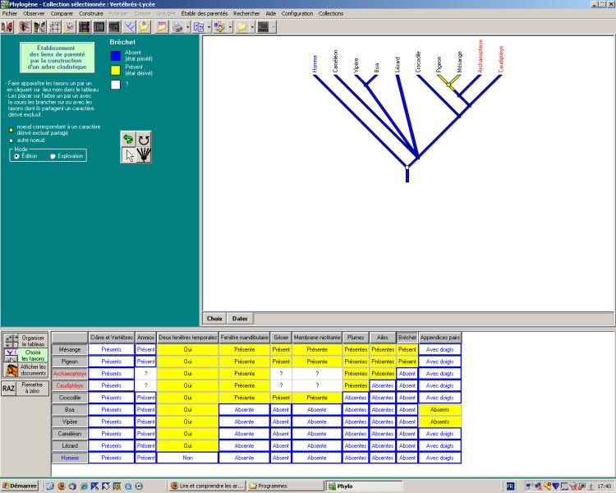Click the Archaeopteryx row name button
This screenshot has height=493, width=616.
click(70, 373)
